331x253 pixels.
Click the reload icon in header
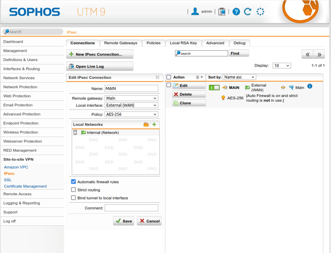pos(248,12)
